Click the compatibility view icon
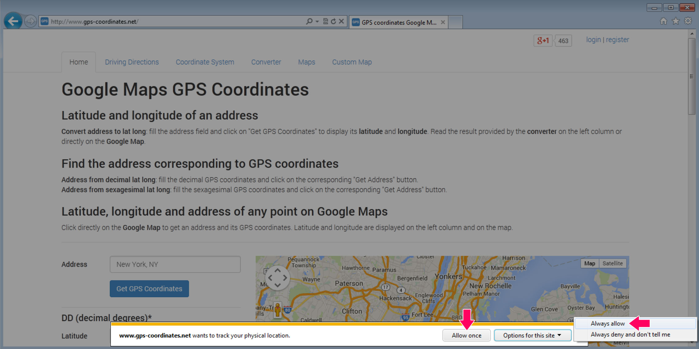This screenshot has height=349, width=699. (325, 21)
